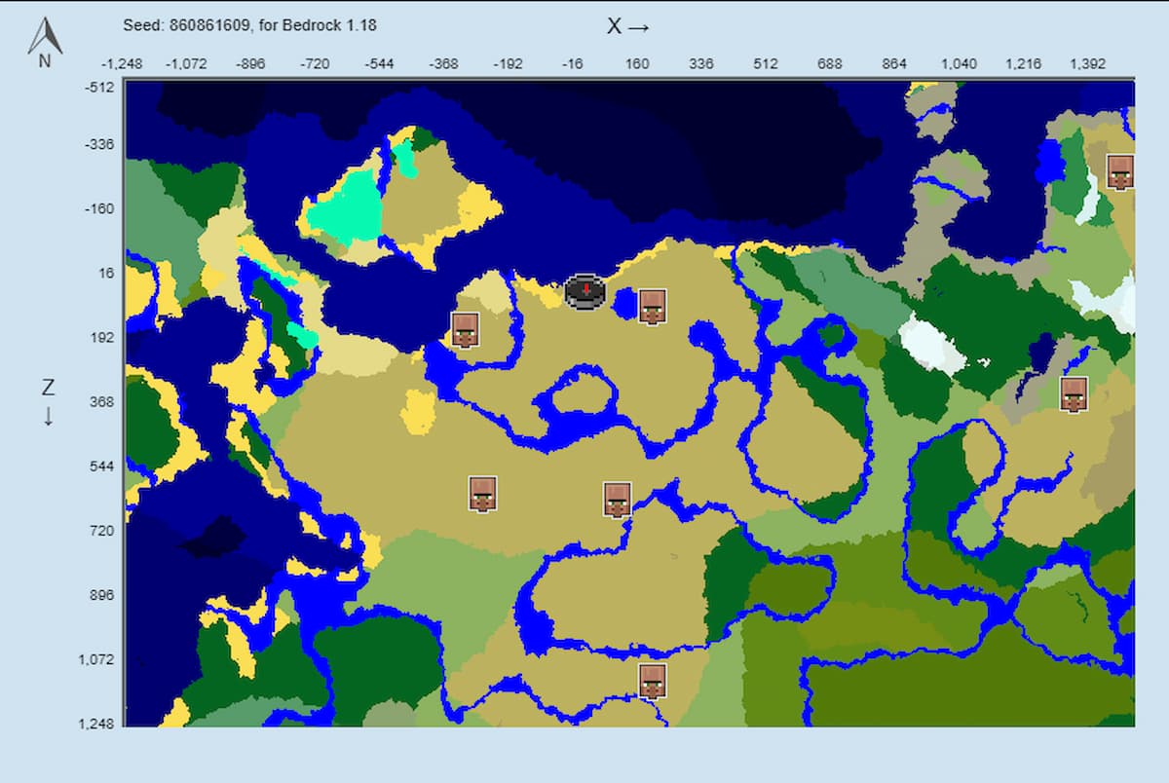Click the Z axis arrow label
The width and height of the screenshot is (1169, 783).
click(48, 400)
